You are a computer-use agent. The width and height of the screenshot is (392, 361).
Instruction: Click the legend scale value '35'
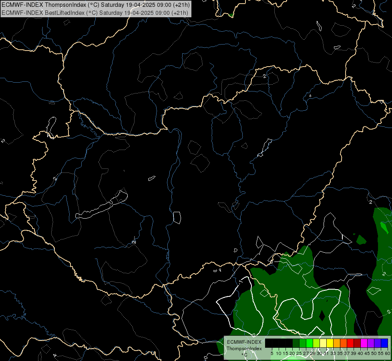coord(340,353)
